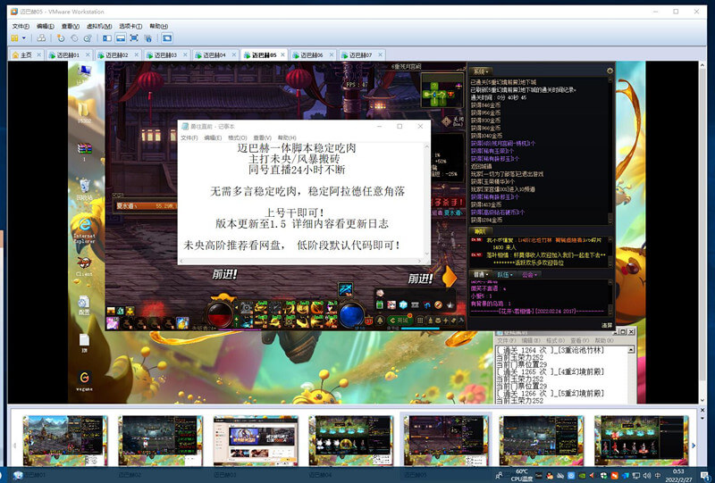Click the Unity mode toolbar icon
The width and height of the screenshot is (715, 483).
[147, 38]
